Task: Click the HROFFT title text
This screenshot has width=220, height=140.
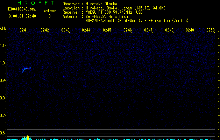Action: pyautogui.click(x=36, y=3)
